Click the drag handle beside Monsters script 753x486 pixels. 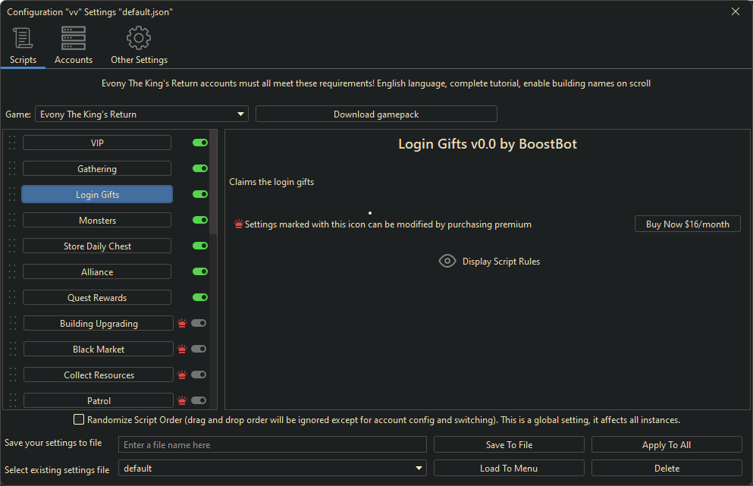[x=12, y=221]
